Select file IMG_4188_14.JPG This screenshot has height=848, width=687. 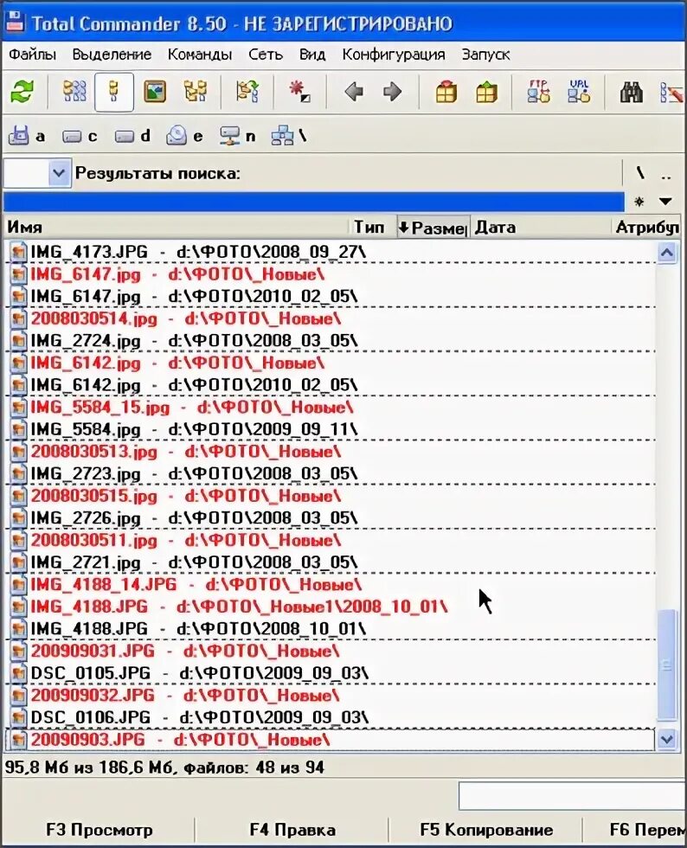[196, 585]
